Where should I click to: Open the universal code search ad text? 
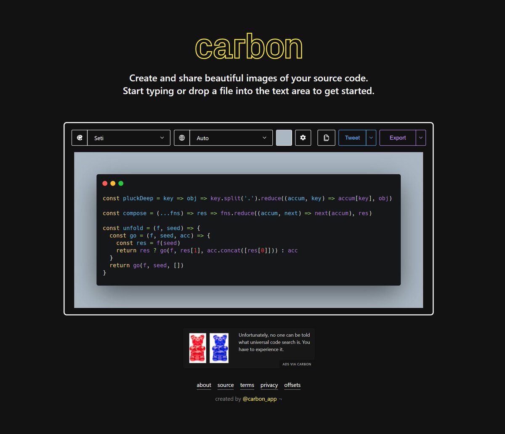coord(274,342)
